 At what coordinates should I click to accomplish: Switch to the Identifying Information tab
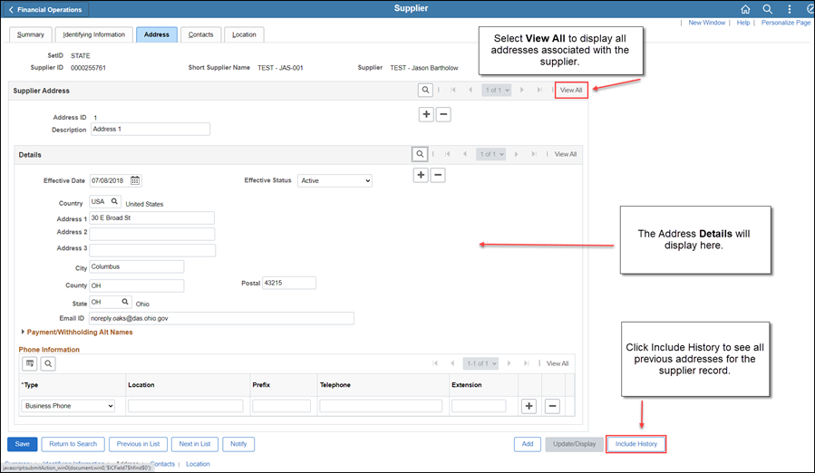(93, 34)
